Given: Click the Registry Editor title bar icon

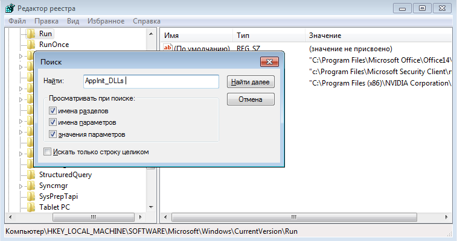Looking at the screenshot, I should 10,8.
